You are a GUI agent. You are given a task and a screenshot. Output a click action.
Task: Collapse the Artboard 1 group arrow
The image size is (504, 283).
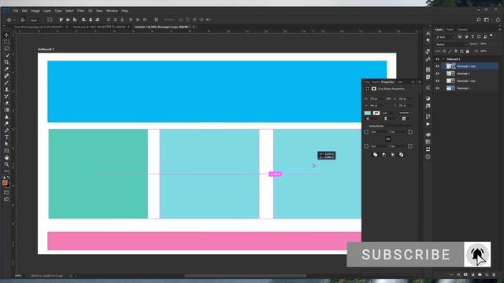(443, 59)
